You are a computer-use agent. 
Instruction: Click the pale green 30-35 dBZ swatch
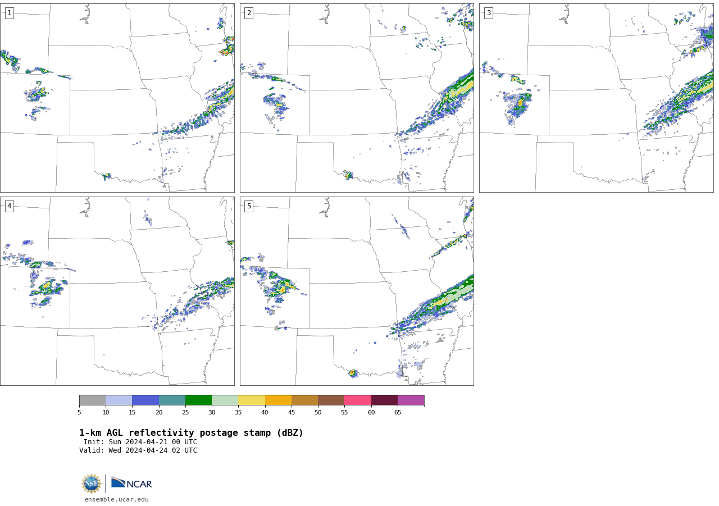pyautogui.click(x=225, y=400)
